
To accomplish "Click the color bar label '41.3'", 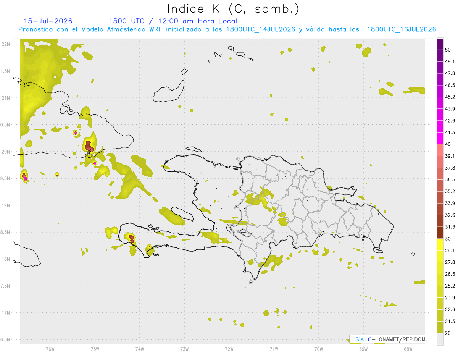I will [x=450, y=133].
